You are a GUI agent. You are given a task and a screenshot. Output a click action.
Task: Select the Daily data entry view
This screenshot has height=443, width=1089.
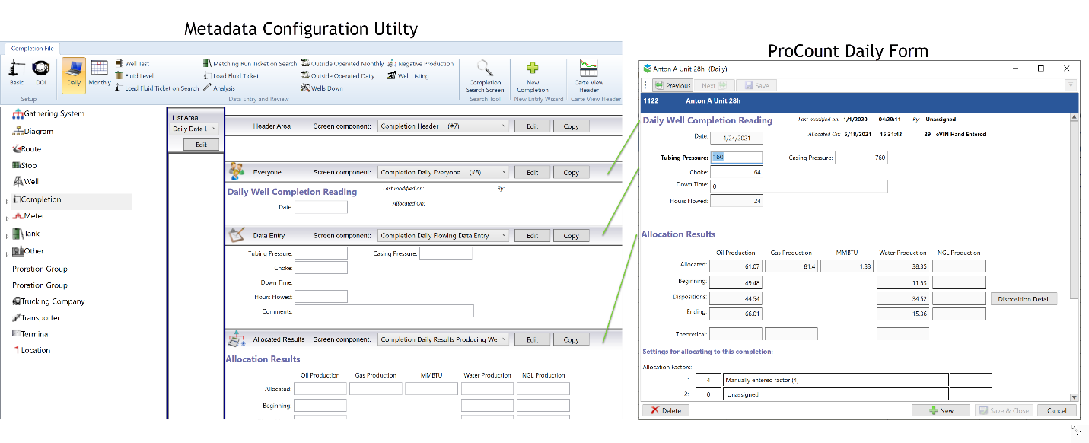pyautogui.click(x=74, y=74)
